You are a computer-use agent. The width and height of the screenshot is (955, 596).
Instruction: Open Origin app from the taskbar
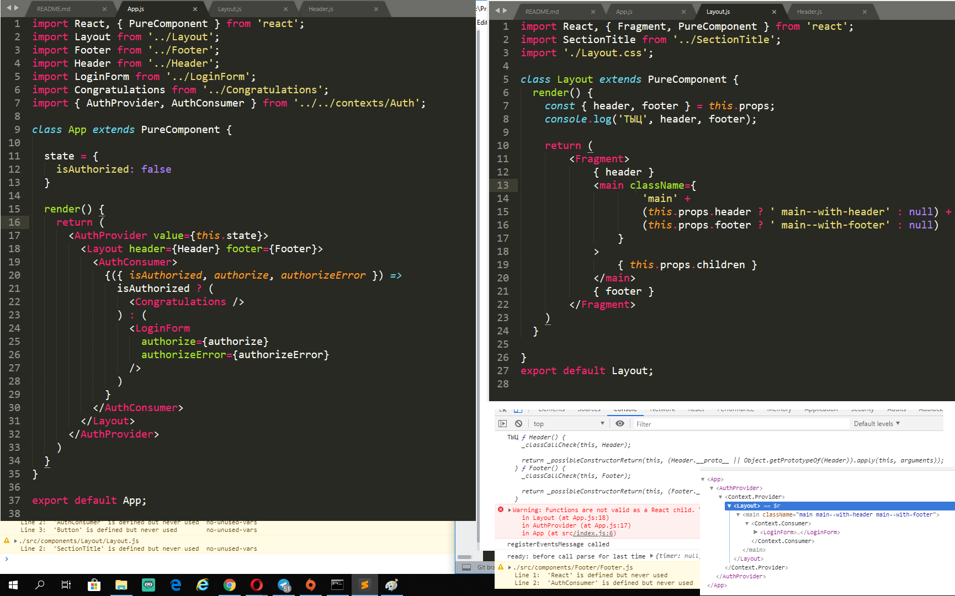(x=311, y=585)
